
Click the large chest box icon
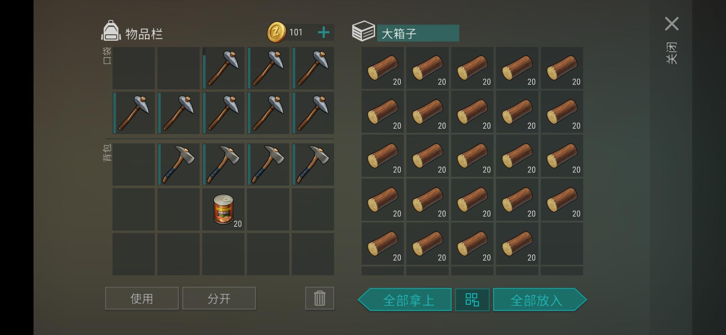click(x=363, y=31)
